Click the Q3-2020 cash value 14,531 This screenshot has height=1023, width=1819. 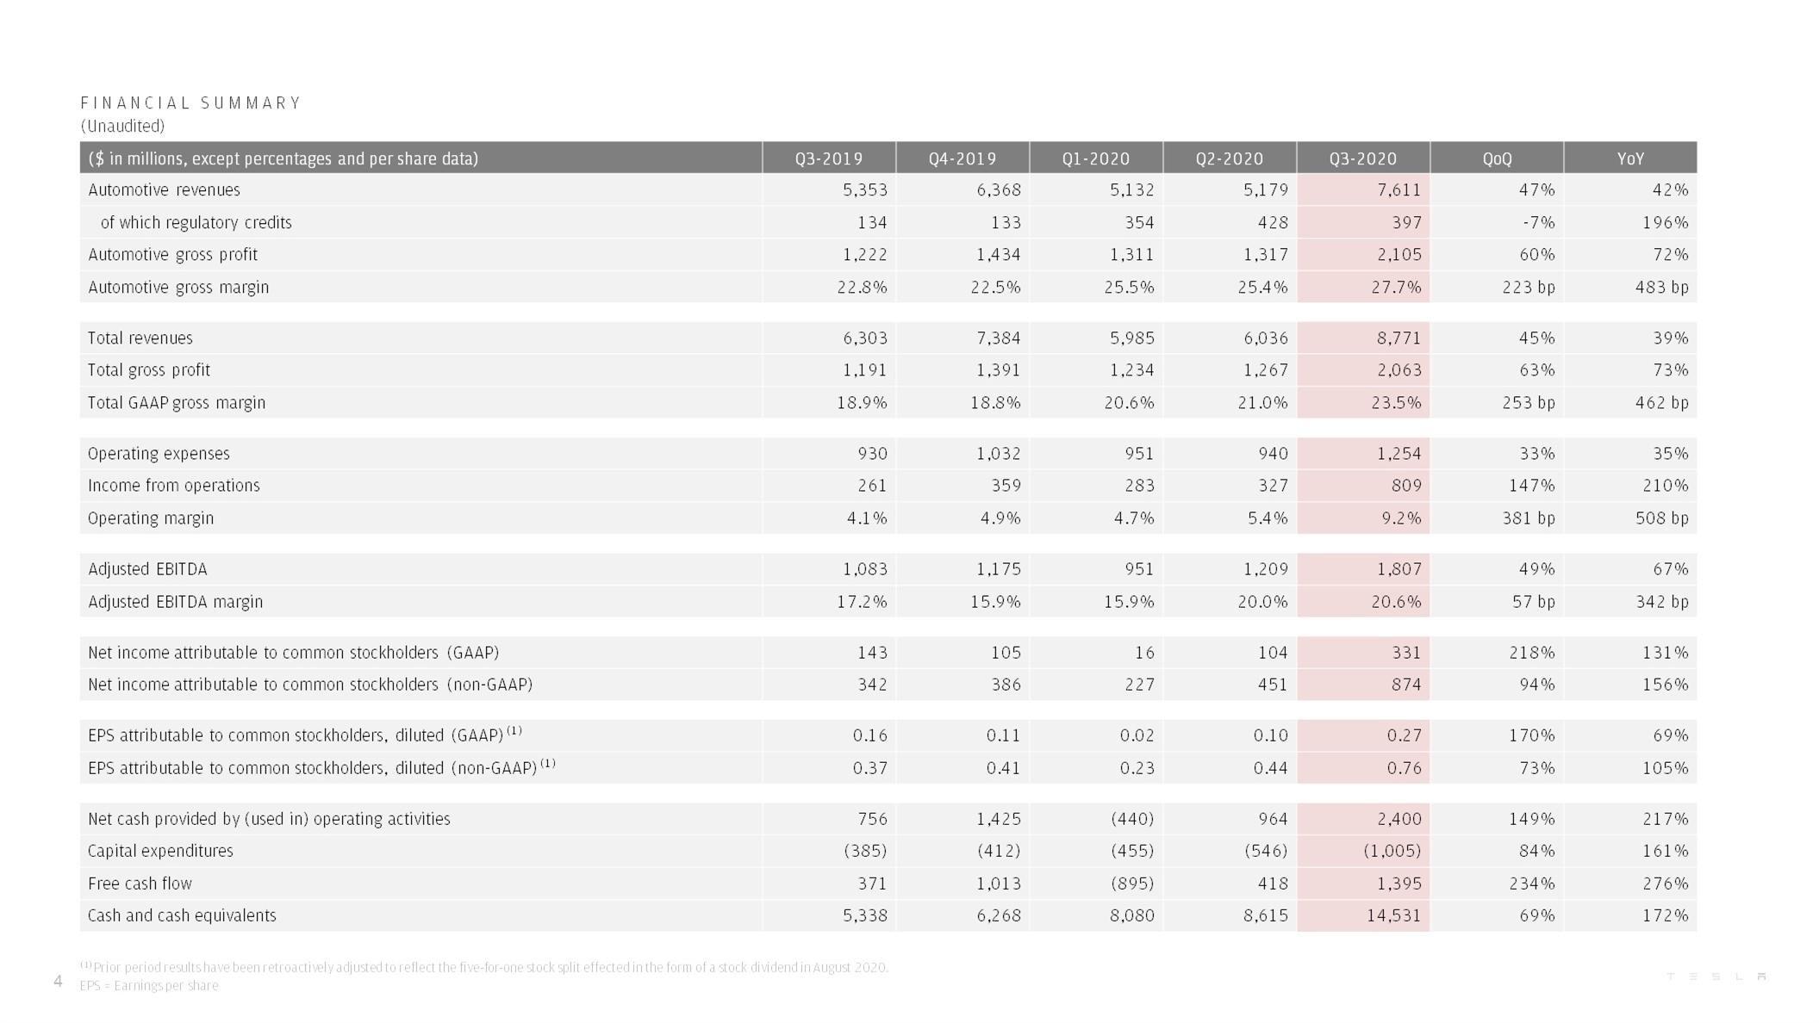click(1393, 915)
